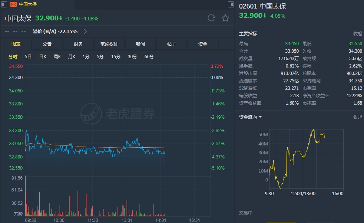Click the 净资产收益率 value 12.94%

pyautogui.click(x=354, y=96)
